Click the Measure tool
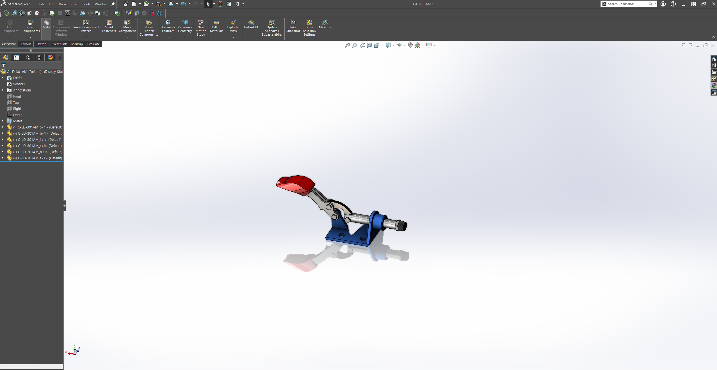Image resolution: width=717 pixels, height=370 pixels. [325, 23]
